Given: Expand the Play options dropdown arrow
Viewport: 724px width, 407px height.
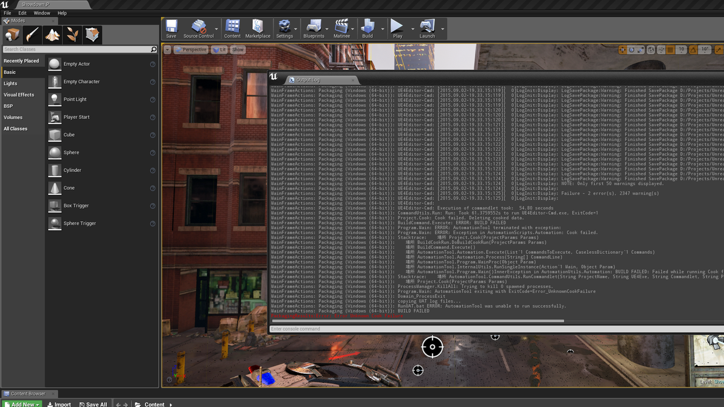Looking at the screenshot, I should (x=413, y=28).
